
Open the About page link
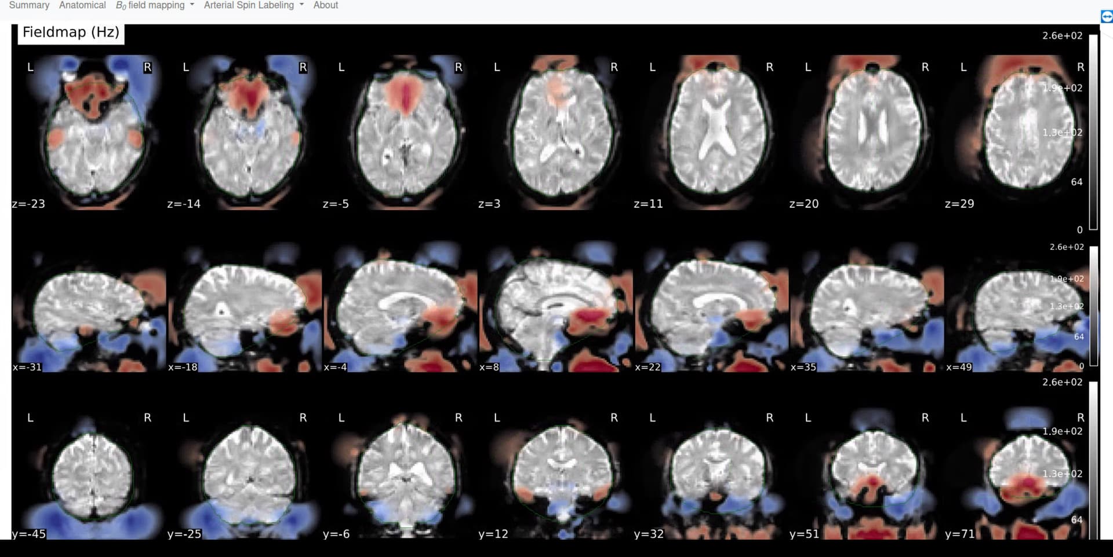(x=325, y=5)
